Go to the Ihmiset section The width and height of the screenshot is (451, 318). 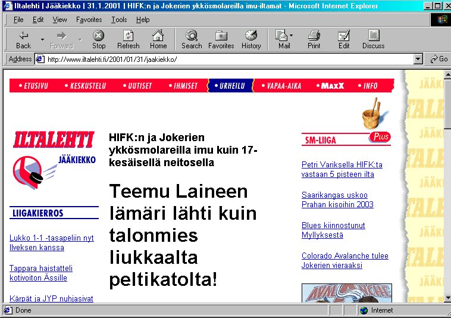(183, 86)
